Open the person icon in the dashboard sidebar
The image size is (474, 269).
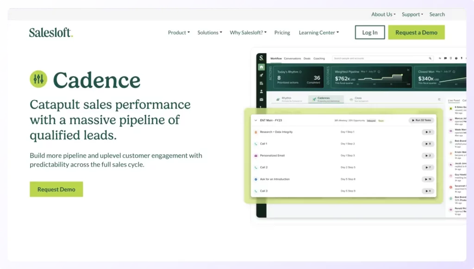tap(261, 91)
